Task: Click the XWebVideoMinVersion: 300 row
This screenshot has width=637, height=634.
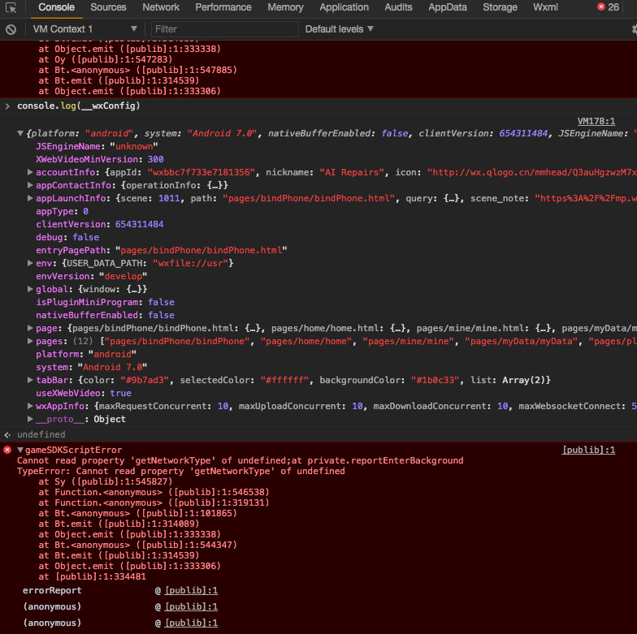Action: tap(99, 159)
